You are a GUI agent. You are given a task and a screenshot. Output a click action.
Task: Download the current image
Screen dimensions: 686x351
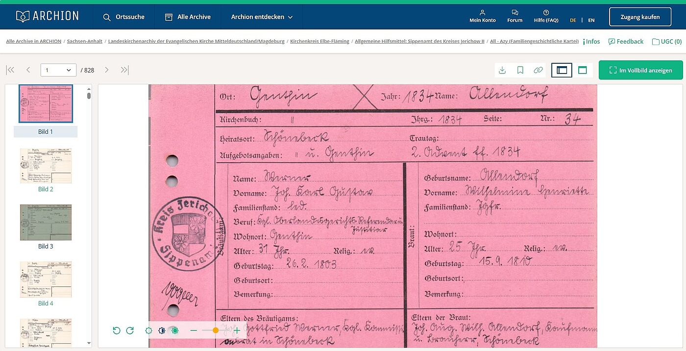(x=502, y=70)
